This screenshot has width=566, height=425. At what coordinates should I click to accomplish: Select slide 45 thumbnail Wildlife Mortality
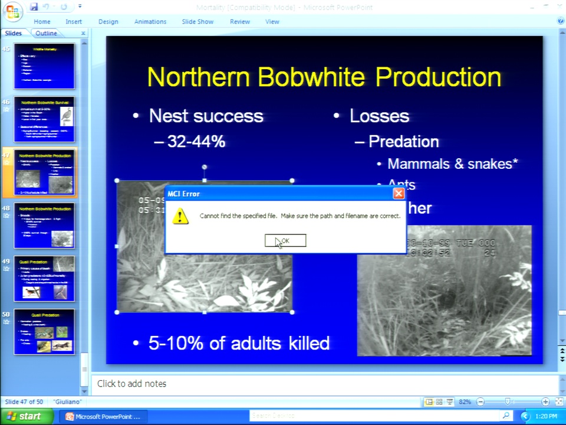coord(44,66)
